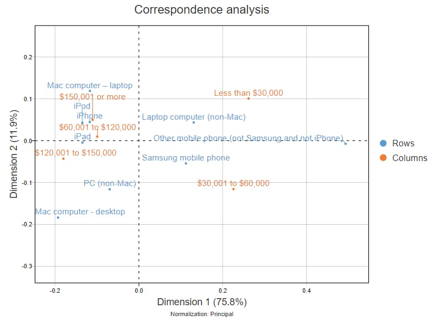Click the 'Dimension 2 (11.9%)' axis title
The width and height of the screenshot is (438, 327).
tap(15, 154)
